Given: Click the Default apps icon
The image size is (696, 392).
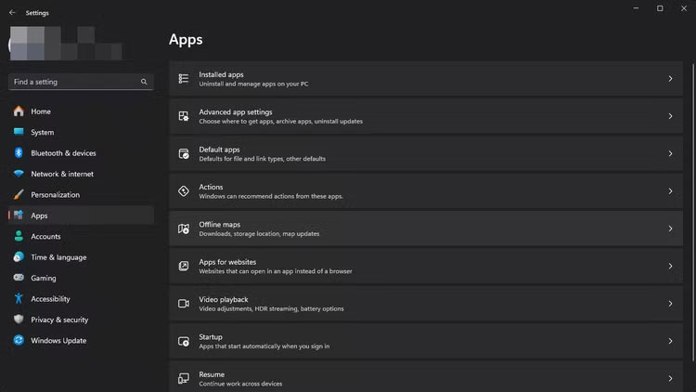Looking at the screenshot, I should (x=184, y=154).
